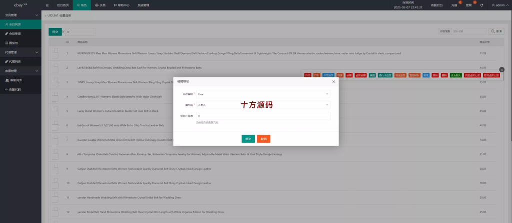512x223 pixels.
Task: Click the 银行卡信息 action button
Action: [x=385, y=75]
